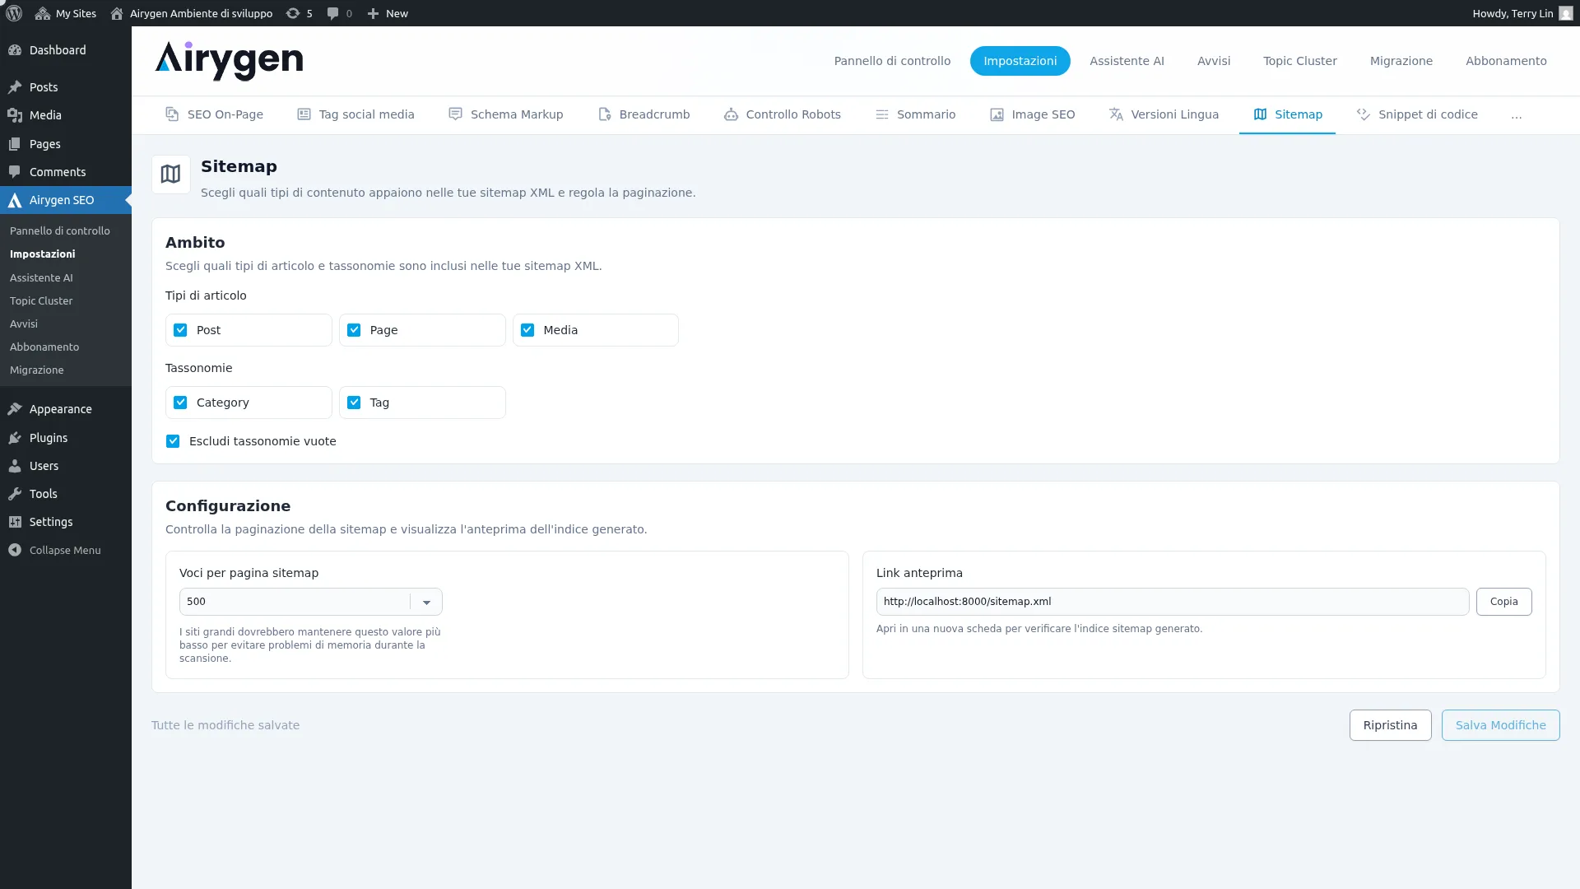Click the Comments bubble icon in the sidebar
This screenshot has width=1580, height=889.
(15, 172)
